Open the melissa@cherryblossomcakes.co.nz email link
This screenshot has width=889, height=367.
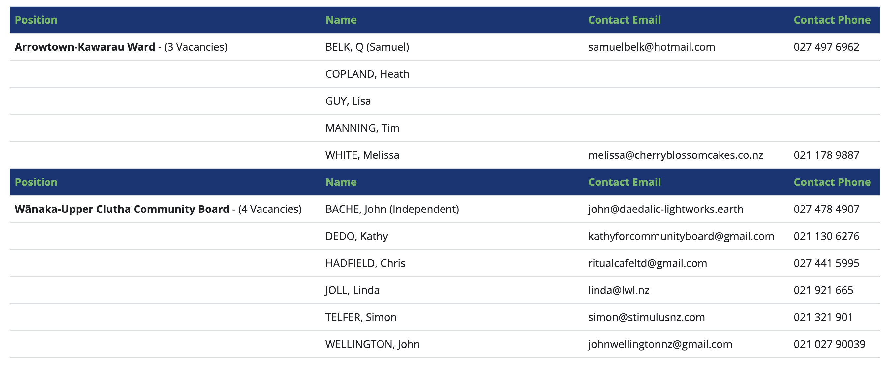[x=675, y=155]
